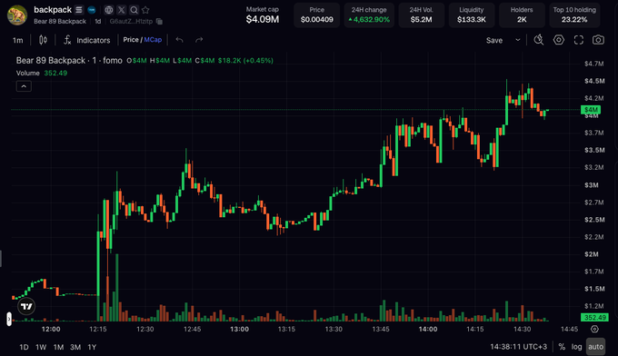This screenshot has width=618, height=356.
Task: Click the 13:00 time axis label
Action: (239, 330)
